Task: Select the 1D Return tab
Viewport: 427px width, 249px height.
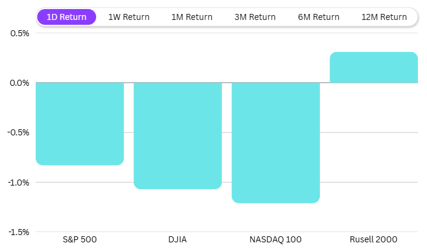Action: [x=67, y=17]
